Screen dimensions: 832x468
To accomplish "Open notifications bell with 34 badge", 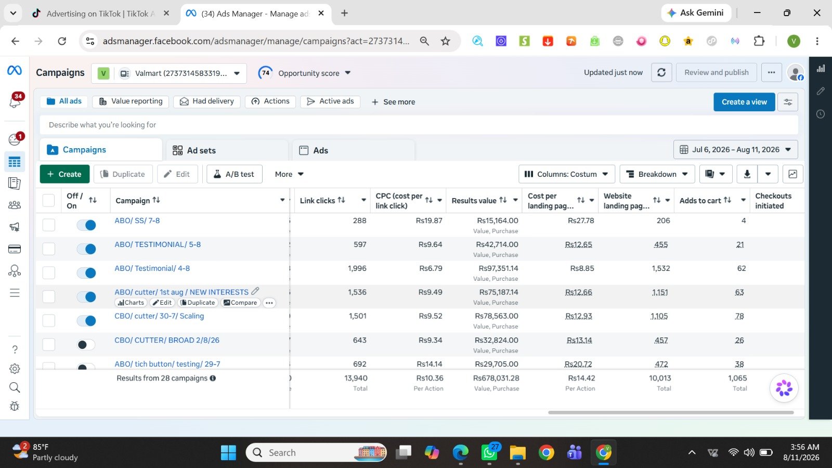I will (15, 101).
